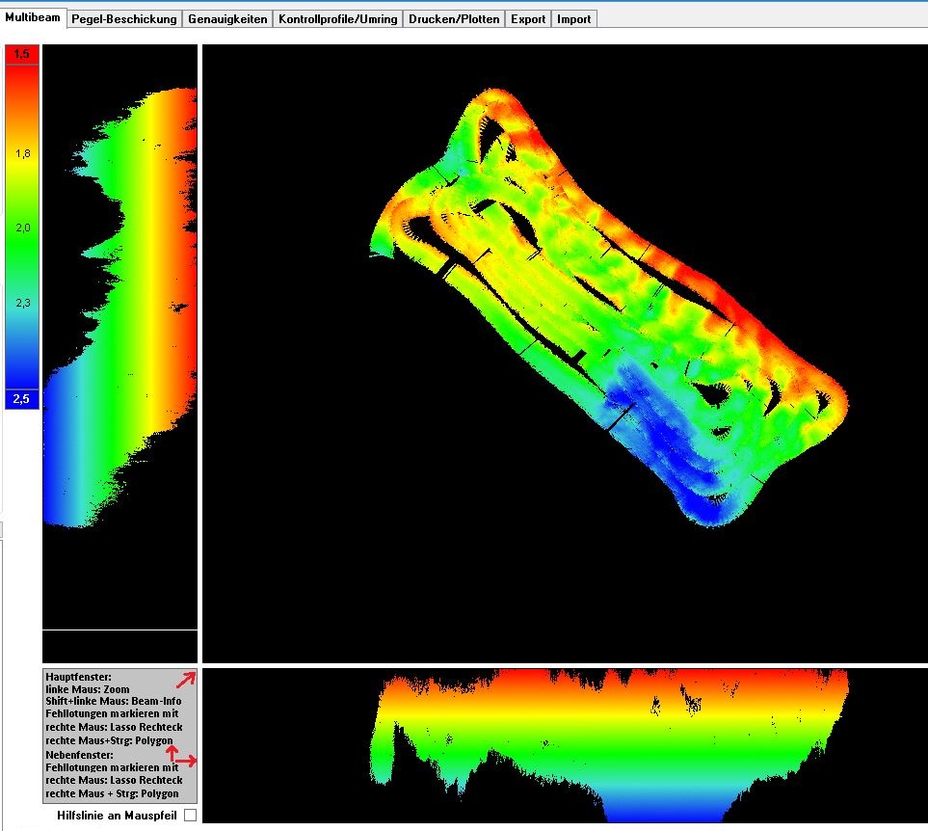This screenshot has height=831, width=928.
Task: Click the blue 2,5 scale limit box
Action: click(x=21, y=399)
